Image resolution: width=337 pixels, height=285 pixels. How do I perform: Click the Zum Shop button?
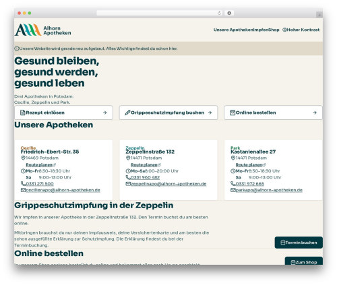304,261
